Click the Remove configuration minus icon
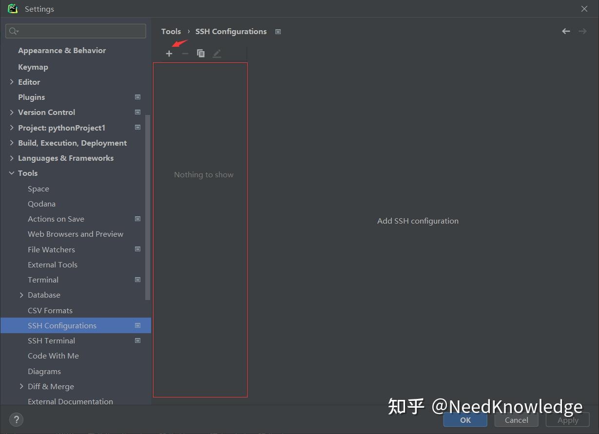This screenshot has height=434, width=599. 185,53
